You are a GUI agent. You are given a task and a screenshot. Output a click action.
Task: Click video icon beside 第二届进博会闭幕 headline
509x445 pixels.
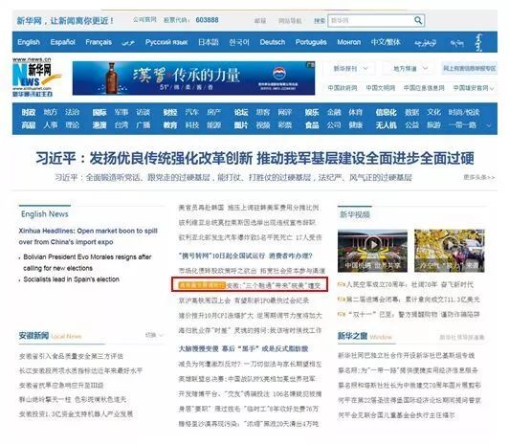pos(342,300)
